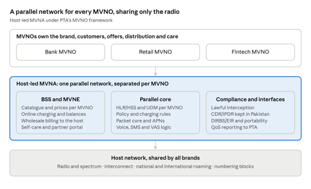Select the Fintech MVNO box

coord(250,52)
